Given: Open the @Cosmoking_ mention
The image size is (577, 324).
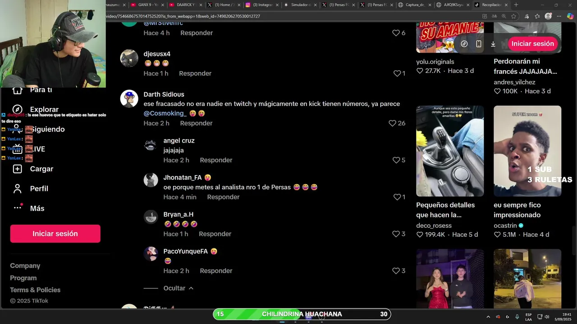Looking at the screenshot, I should pyautogui.click(x=165, y=113).
